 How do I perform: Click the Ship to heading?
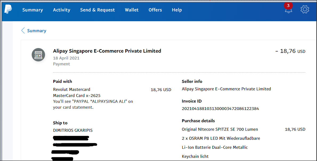(x=60, y=123)
